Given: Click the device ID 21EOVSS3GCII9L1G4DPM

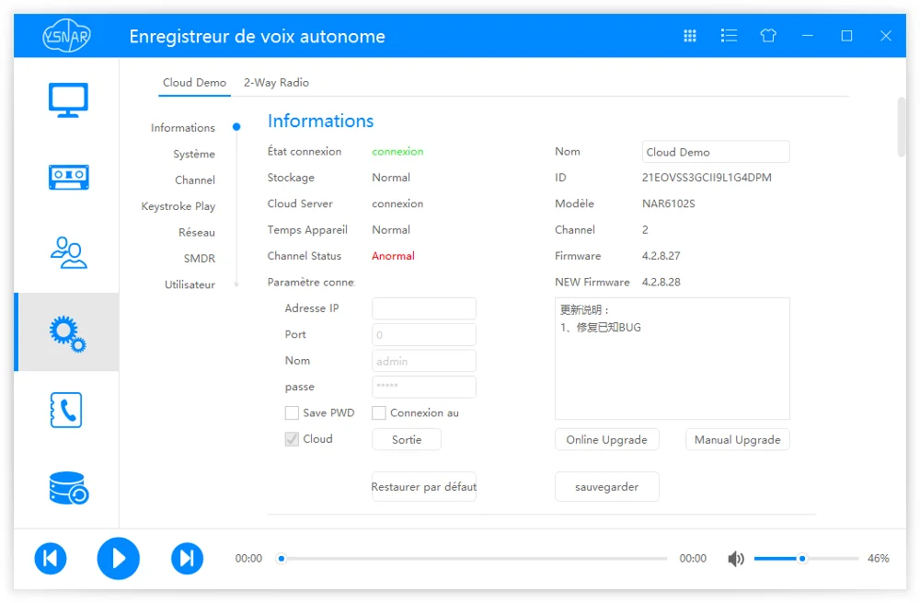Looking at the screenshot, I should pyautogui.click(x=707, y=178).
